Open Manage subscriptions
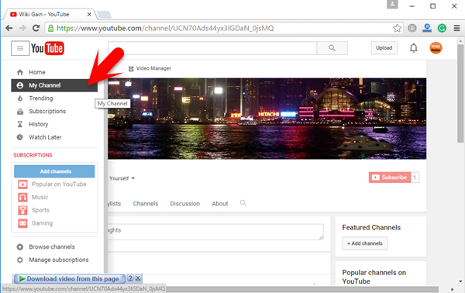465x293 pixels. (x=54, y=260)
